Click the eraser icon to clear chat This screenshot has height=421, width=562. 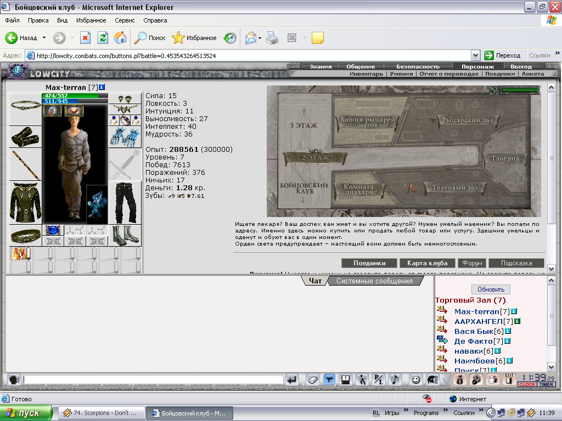[x=312, y=379]
